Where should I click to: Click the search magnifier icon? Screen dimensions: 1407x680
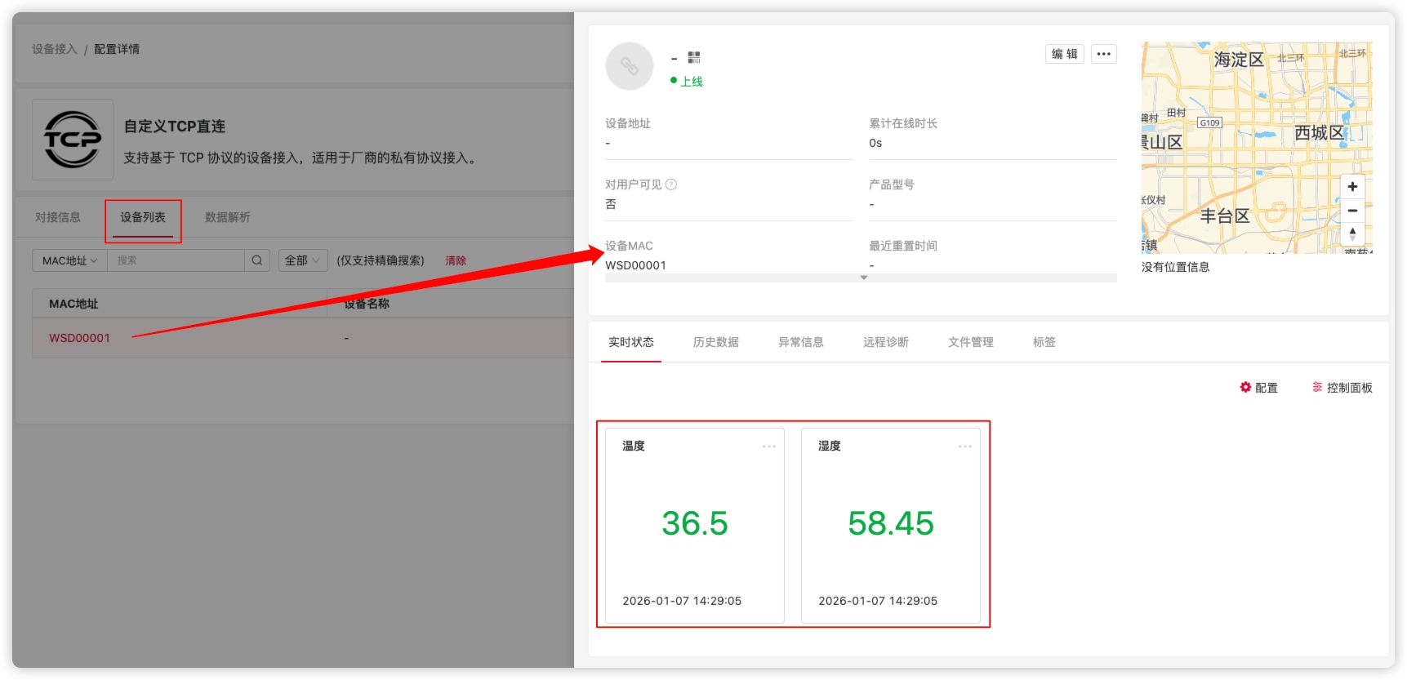tap(257, 260)
